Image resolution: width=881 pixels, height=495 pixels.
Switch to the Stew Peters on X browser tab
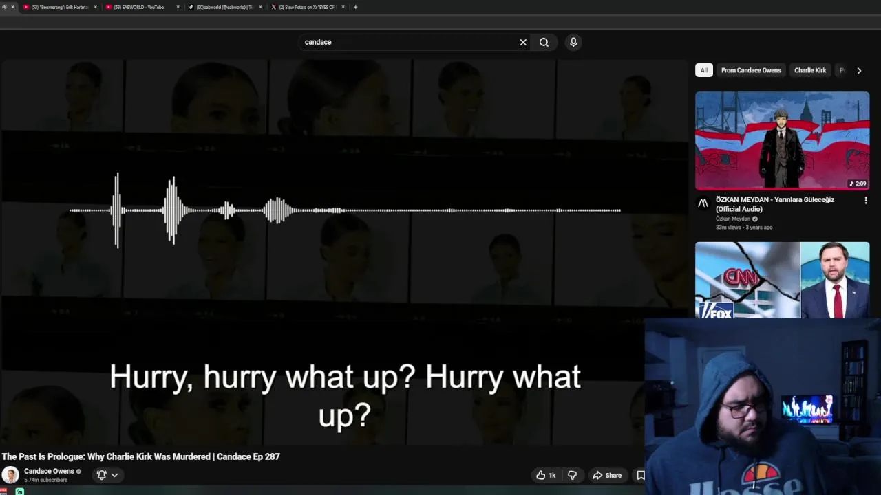(x=306, y=7)
